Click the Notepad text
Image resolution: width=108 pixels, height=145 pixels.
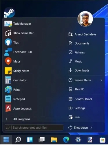pos(19,99)
